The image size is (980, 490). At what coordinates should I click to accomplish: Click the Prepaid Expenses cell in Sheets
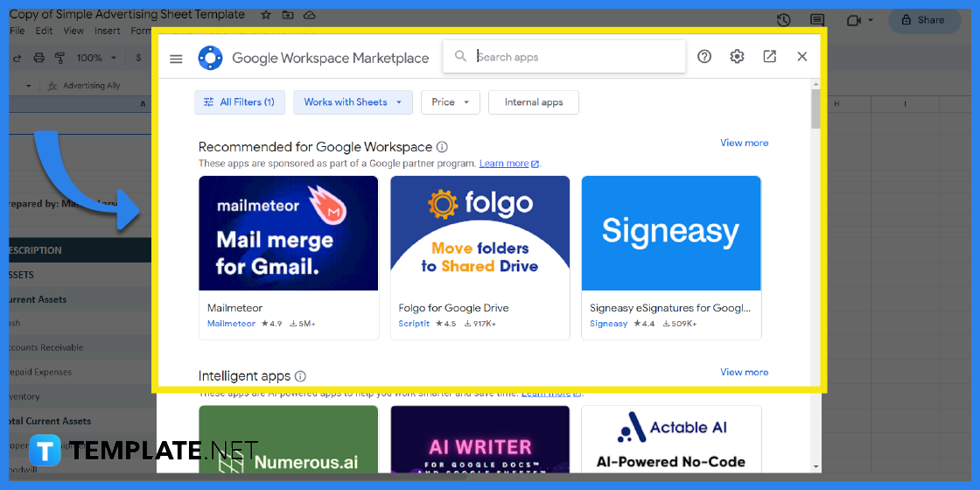click(80, 372)
